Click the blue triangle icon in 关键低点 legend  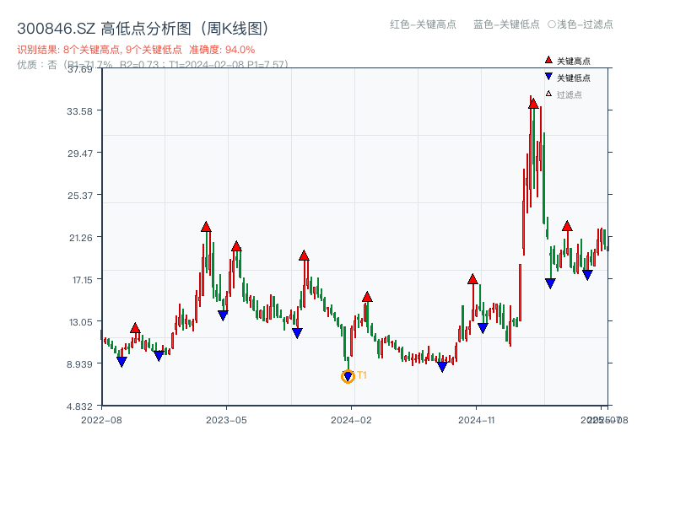547,76
